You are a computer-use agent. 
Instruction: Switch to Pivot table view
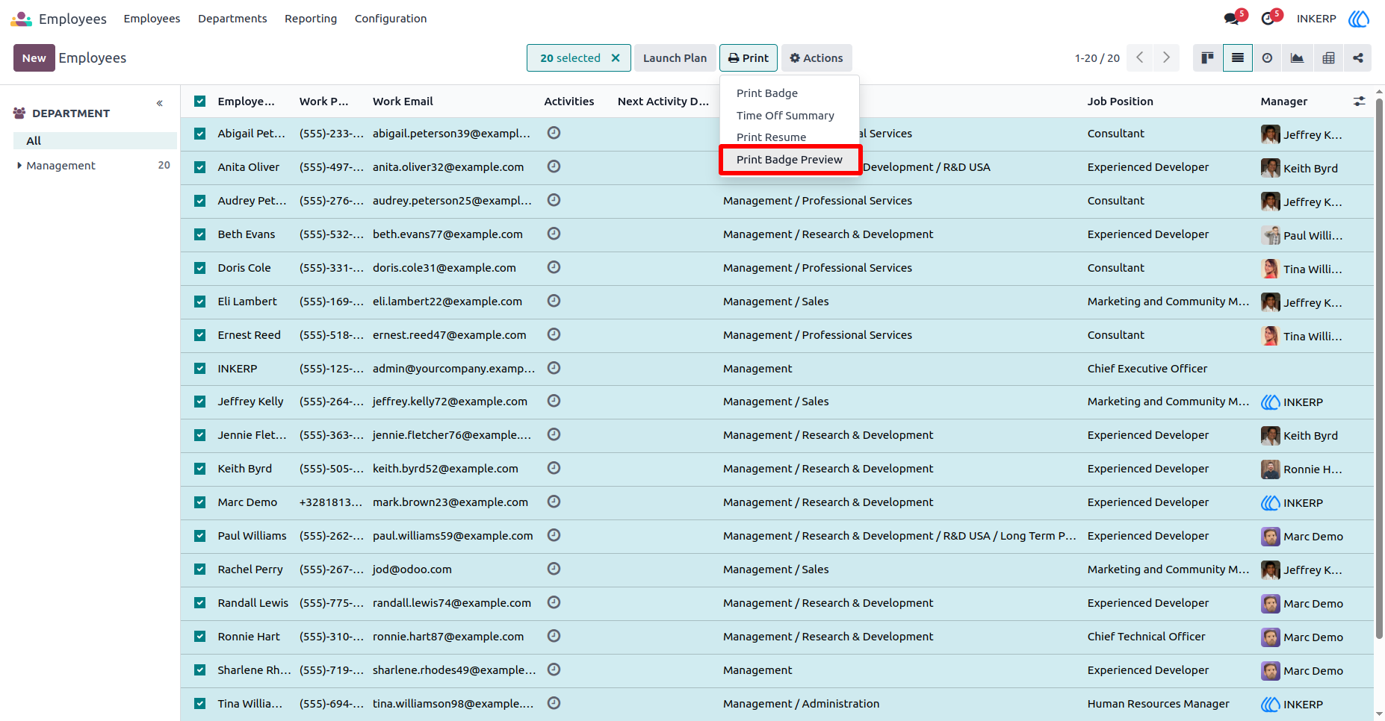tap(1328, 58)
